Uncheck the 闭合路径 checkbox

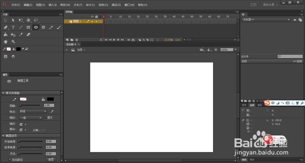(9, 160)
